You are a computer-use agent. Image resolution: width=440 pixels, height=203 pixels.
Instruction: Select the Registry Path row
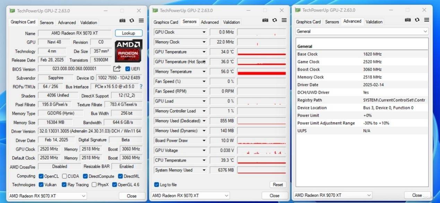(362, 100)
